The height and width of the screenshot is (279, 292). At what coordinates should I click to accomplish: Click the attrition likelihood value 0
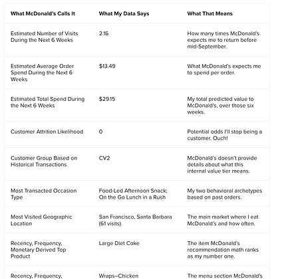point(100,132)
